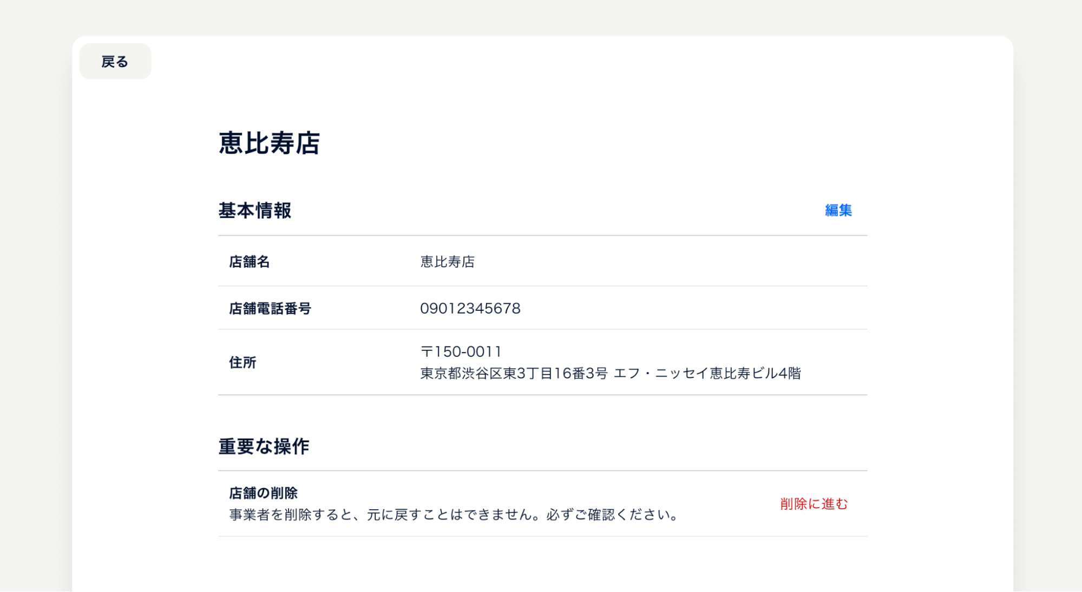1082x592 pixels.
Task: Select the 店舗の削除 item title
Action: pos(265,492)
